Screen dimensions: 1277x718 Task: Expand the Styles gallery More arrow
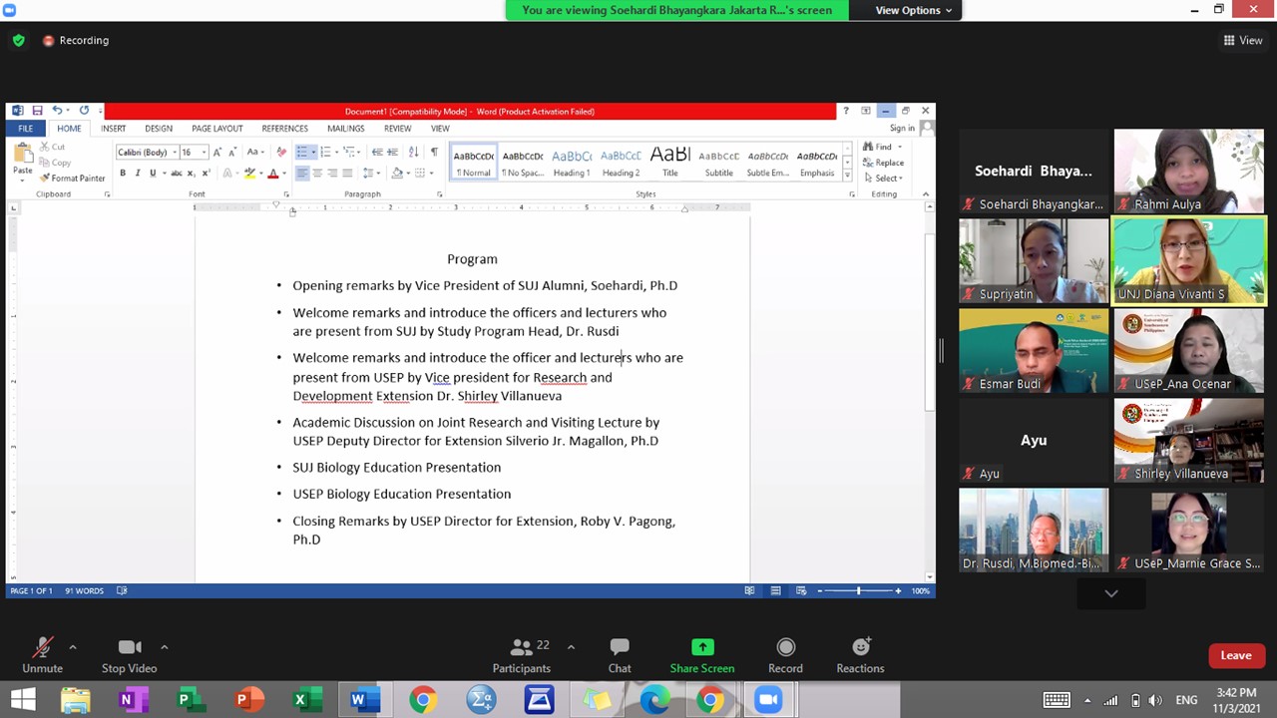point(847,176)
